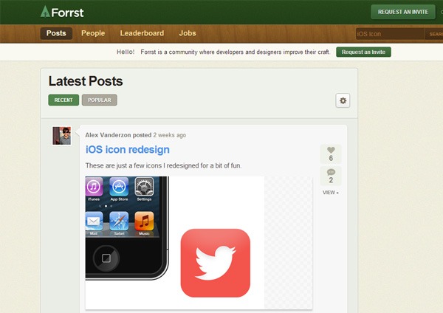
Task: Select the Jobs tab
Action: pos(188,33)
